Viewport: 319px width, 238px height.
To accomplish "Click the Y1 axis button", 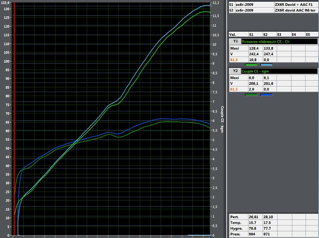I will tap(235, 41).
